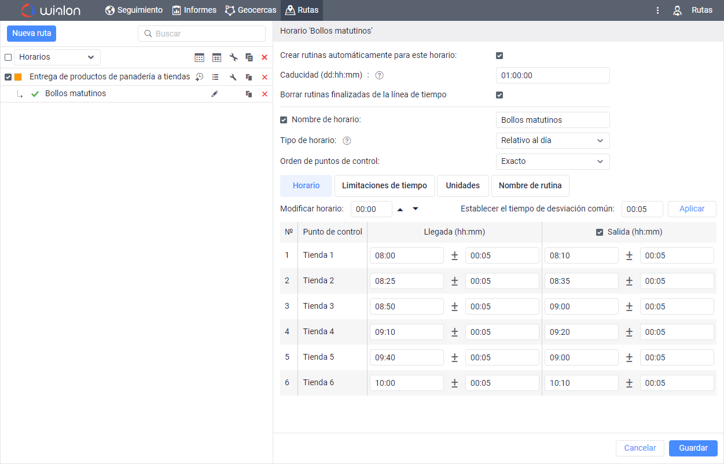Switch to the Limitaciones de tiempo tab
The width and height of the screenshot is (724, 464).
tap(384, 186)
